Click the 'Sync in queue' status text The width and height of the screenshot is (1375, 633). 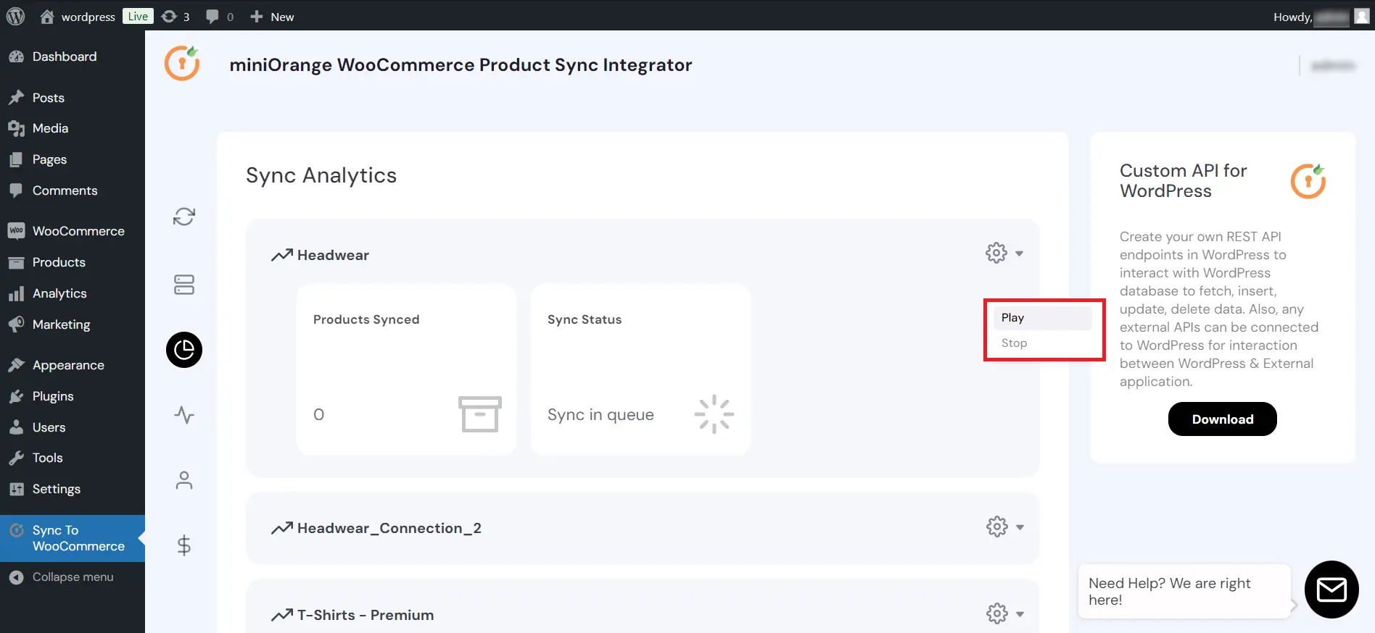[x=600, y=415]
